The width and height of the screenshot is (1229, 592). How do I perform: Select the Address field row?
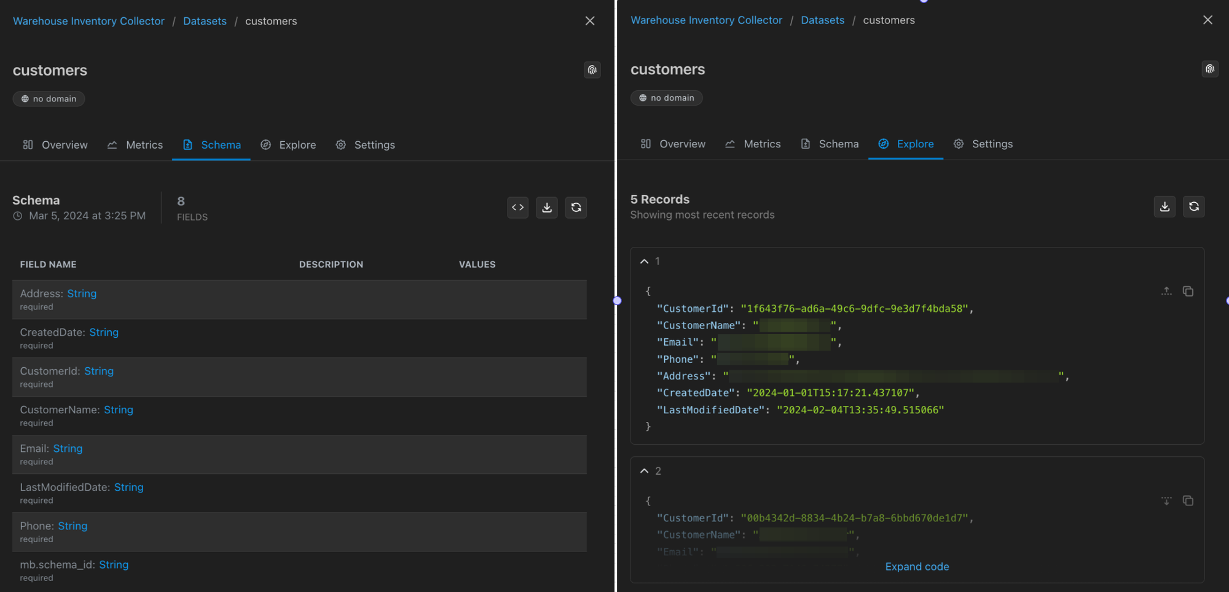click(x=299, y=300)
